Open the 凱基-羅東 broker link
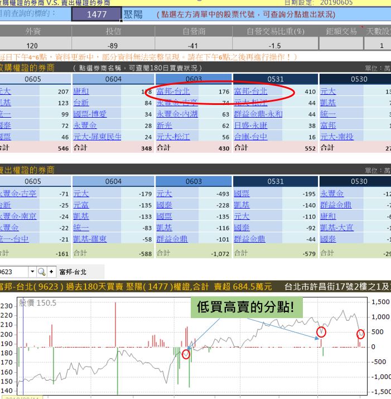This screenshot has width=391, height=399. coord(90,239)
